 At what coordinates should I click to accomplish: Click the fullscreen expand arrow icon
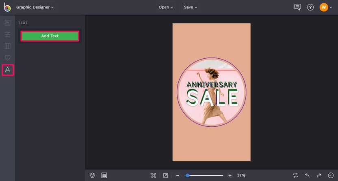tap(166, 175)
